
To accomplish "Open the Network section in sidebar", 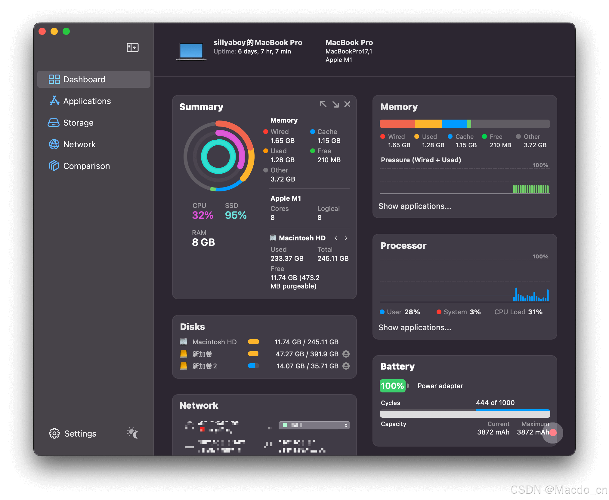I will tap(94, 144).
